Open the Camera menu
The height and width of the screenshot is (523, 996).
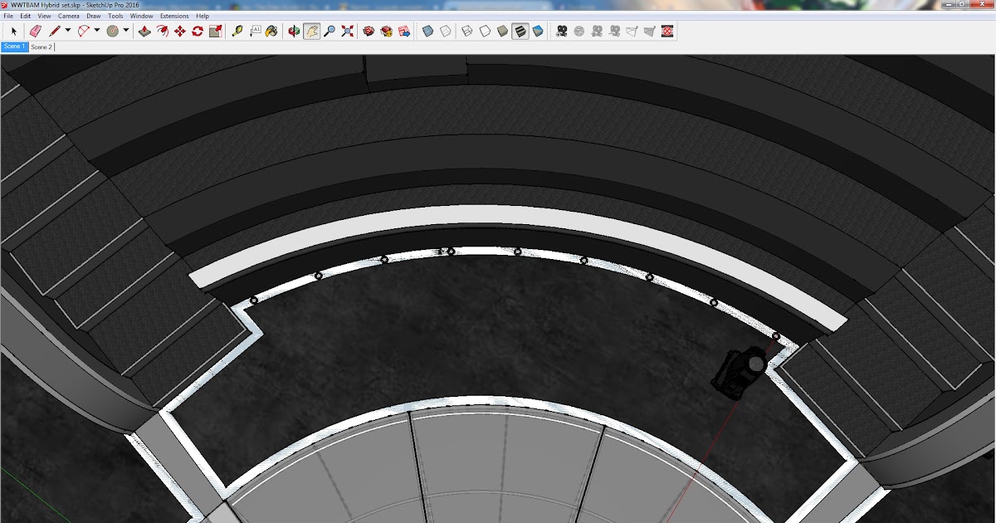pyautogui.click(x=69, y=16)
